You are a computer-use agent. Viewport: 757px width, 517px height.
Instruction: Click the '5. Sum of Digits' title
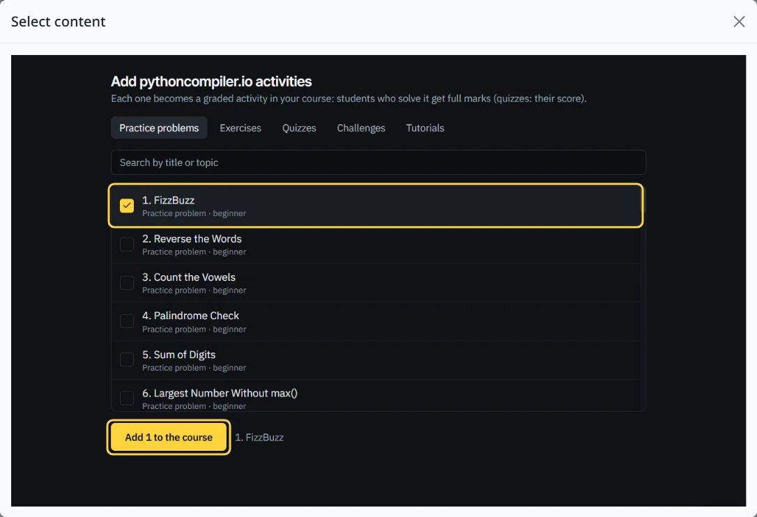(x=178, y=355)
